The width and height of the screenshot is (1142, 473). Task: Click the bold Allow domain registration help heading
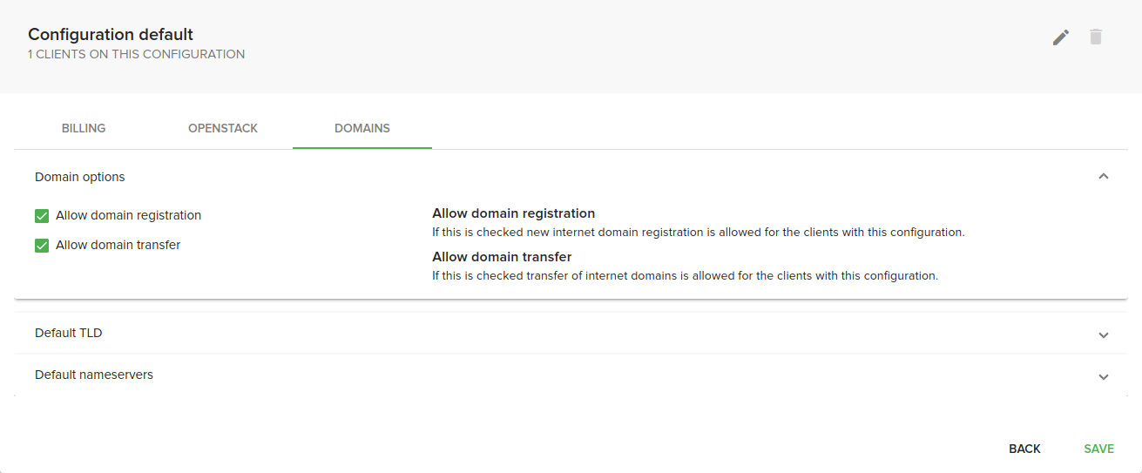(x=514, y=213)
